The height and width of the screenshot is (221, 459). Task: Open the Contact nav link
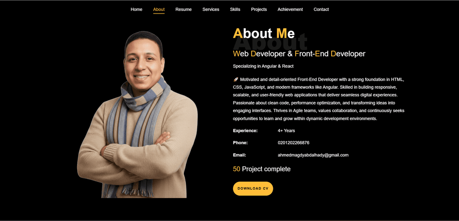click(321, 9)
